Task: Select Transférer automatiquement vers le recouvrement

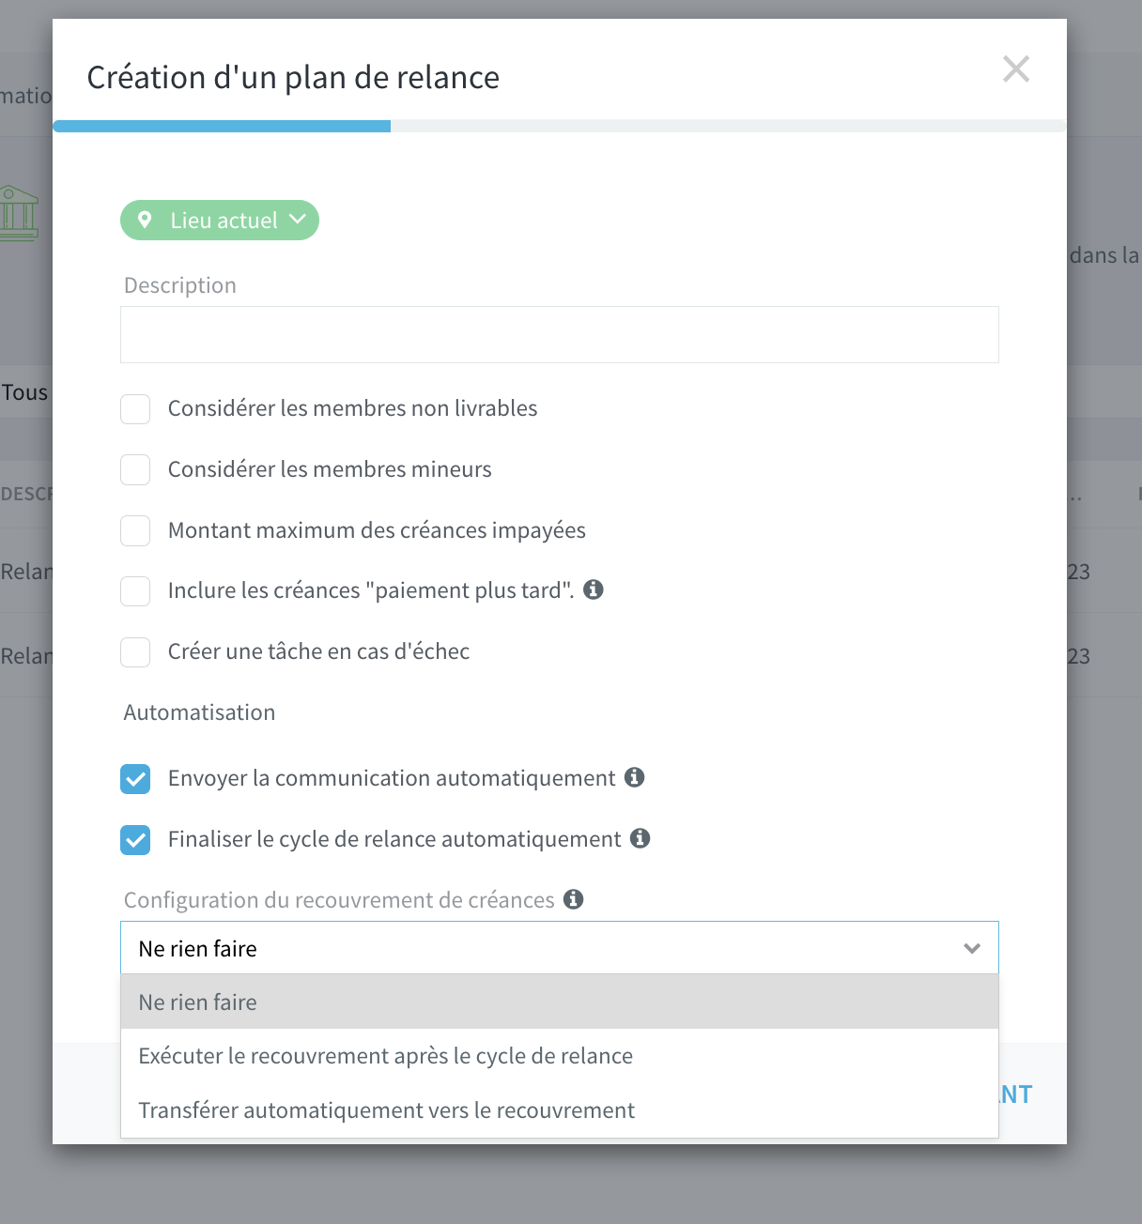Action: click(x=560, y=1110)
